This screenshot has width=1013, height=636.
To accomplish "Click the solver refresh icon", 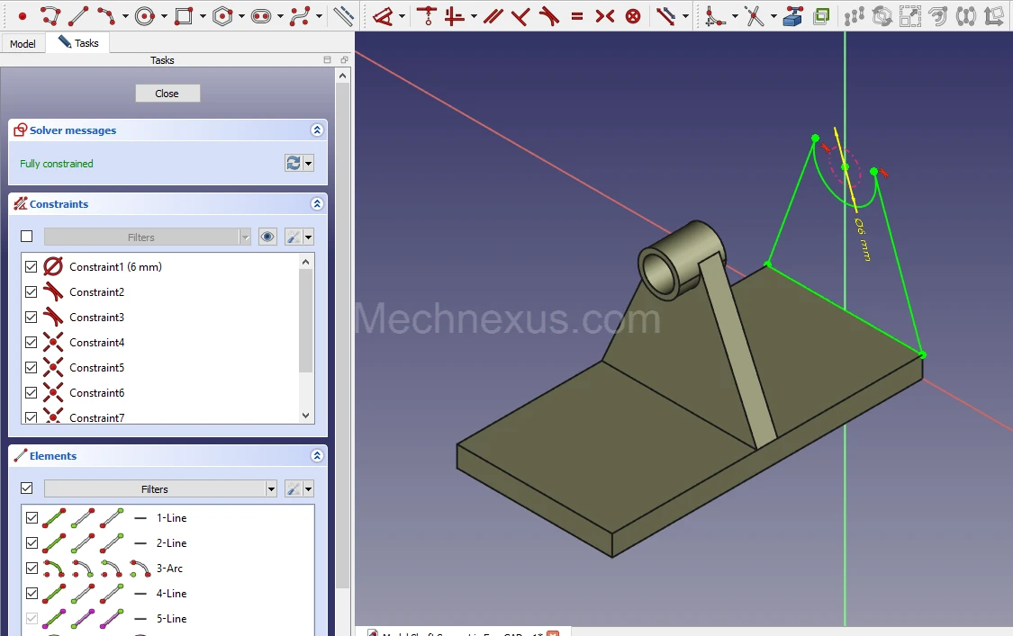I will 294,164.
